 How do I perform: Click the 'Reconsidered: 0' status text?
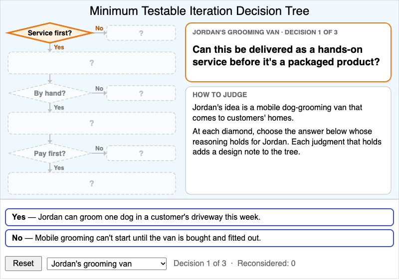coord(266,264)
